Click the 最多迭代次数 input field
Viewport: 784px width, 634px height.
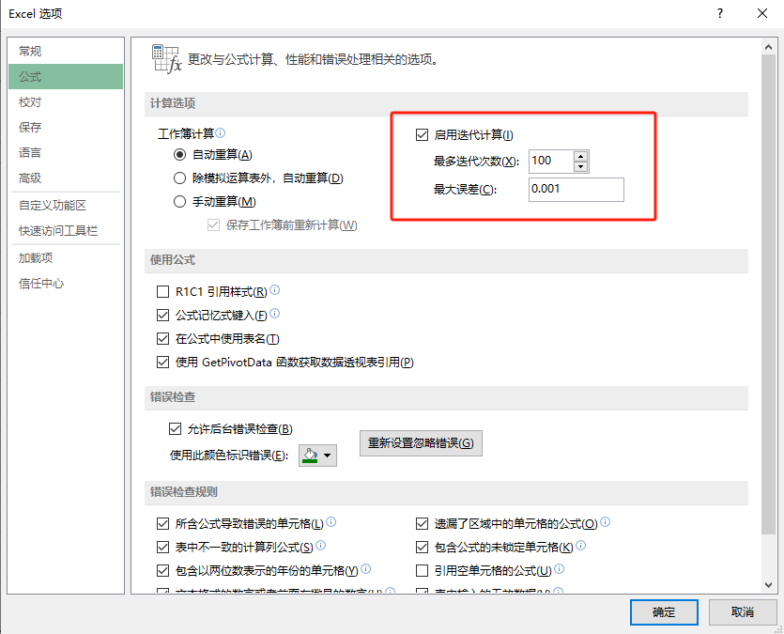pos(551,161)
